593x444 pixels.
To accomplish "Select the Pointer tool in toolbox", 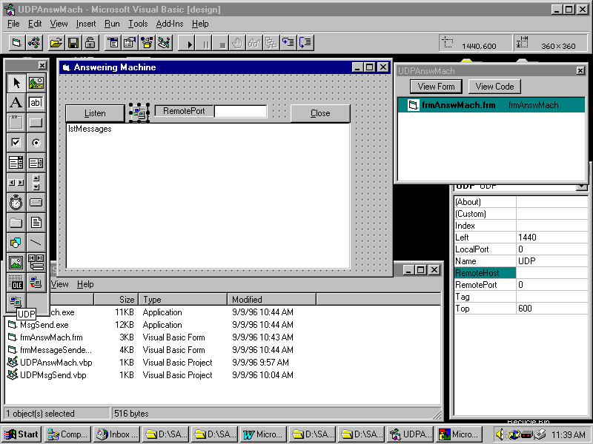I will coord(16,83).
